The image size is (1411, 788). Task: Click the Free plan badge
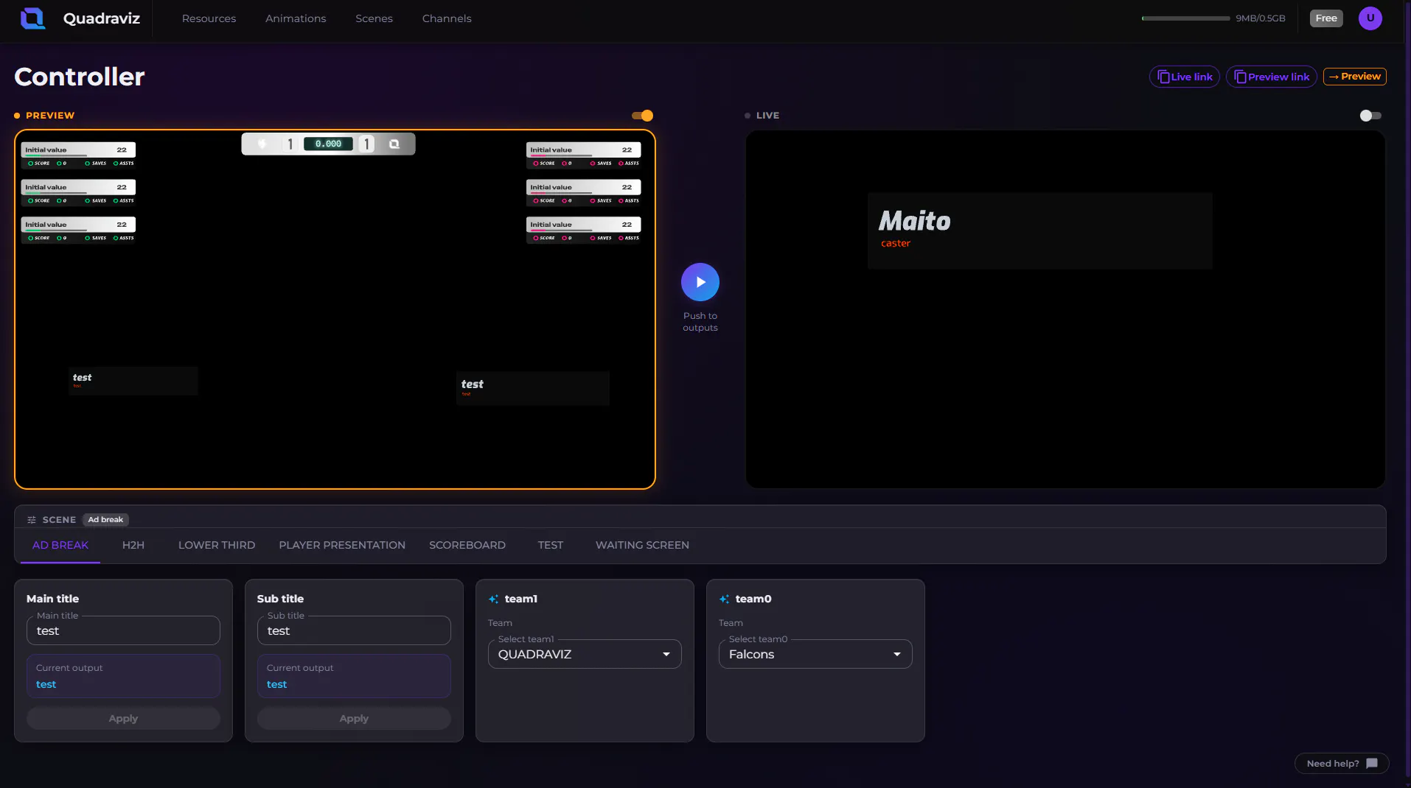(x=1325, y=18)
